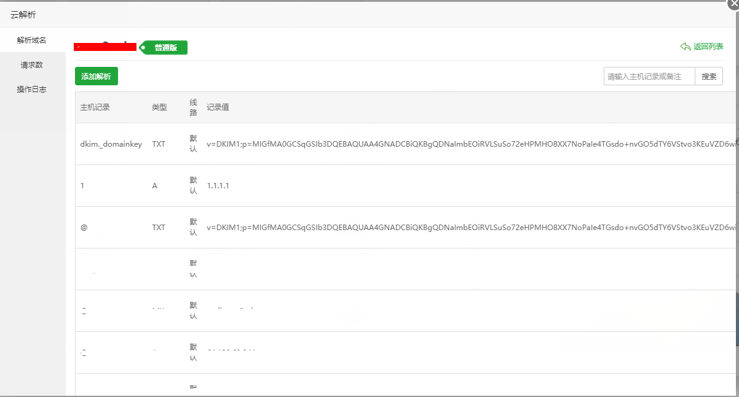Viewport: 739px width, 397px height.
Task: Select the dkim._domainkey host record cell
Action: click(111, 144)
